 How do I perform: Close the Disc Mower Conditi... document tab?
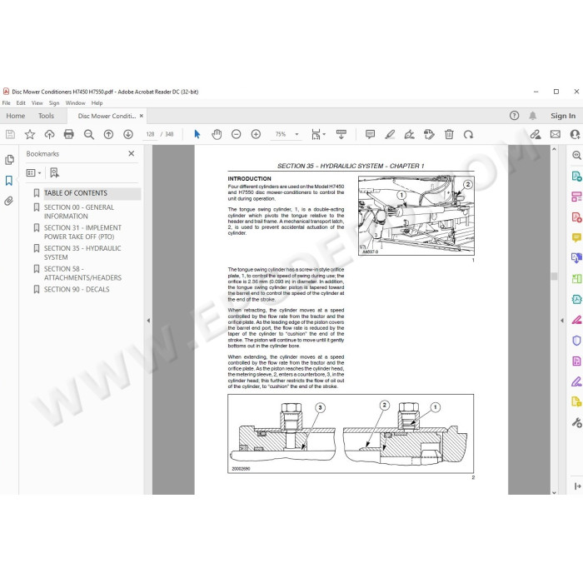click(x=142, y=116)
